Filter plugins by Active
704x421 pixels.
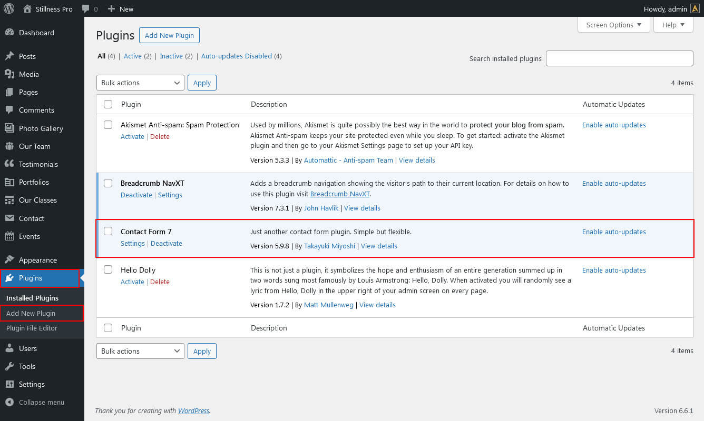coord(133,56)
